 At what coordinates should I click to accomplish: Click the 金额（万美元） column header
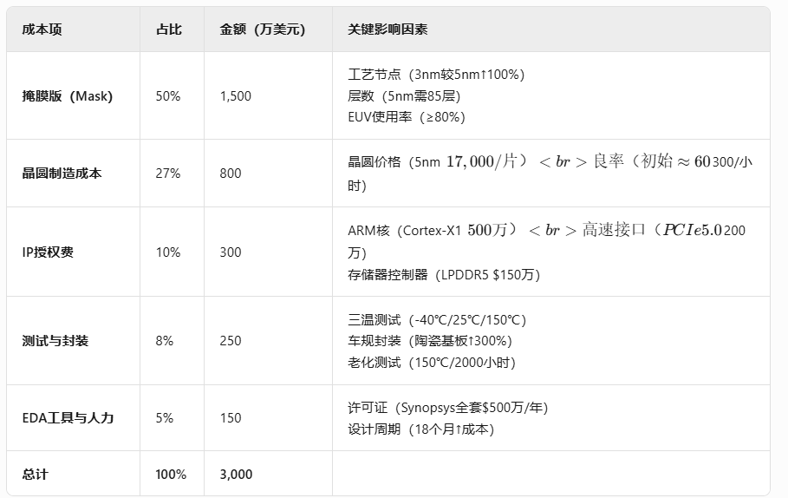[x=263, y=29]
